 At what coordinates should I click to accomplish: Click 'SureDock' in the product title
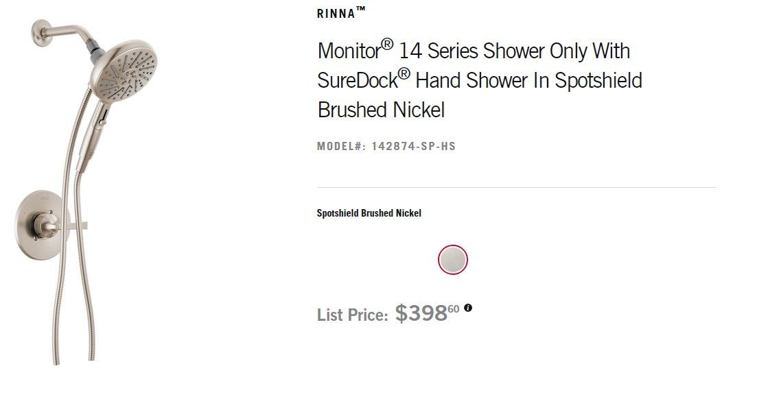point(357,81)
